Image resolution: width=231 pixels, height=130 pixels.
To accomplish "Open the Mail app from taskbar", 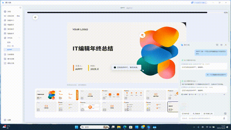I will tap(137, 127).
